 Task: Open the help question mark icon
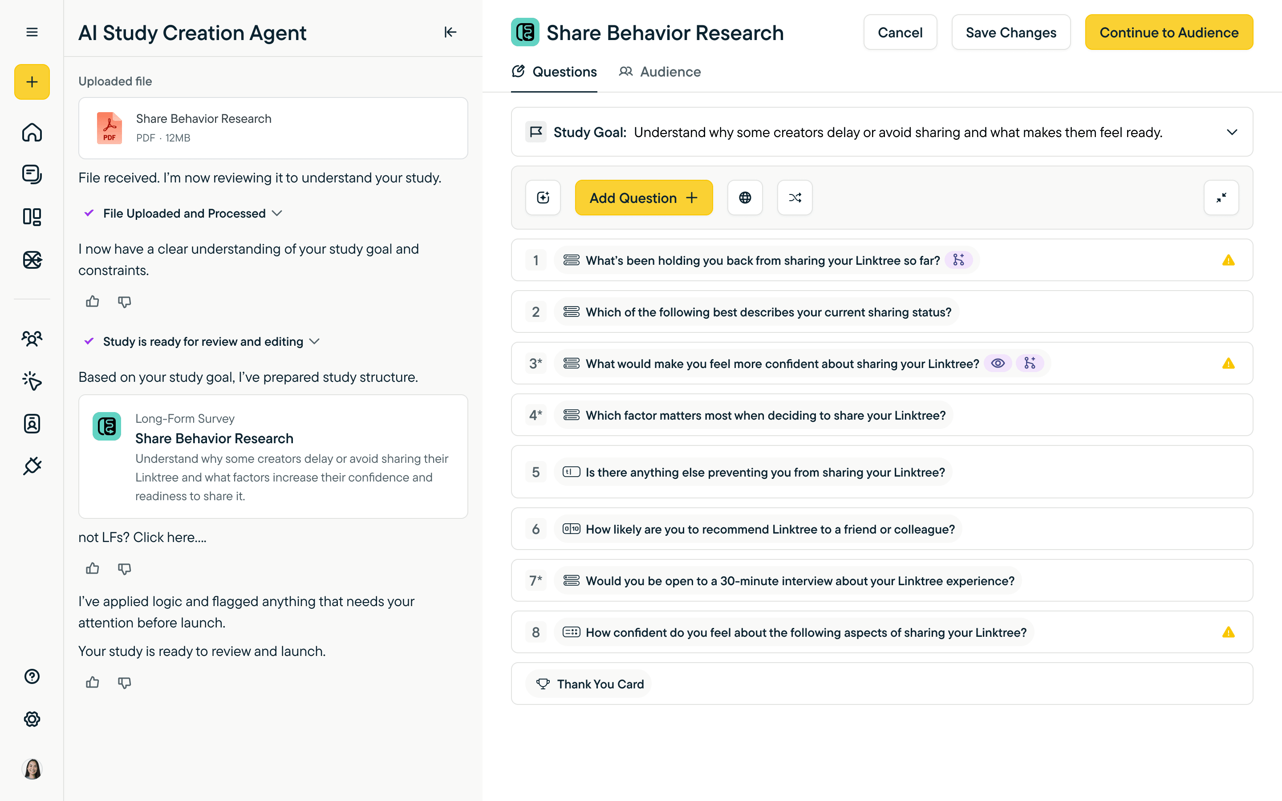click(x=32, y=676)
